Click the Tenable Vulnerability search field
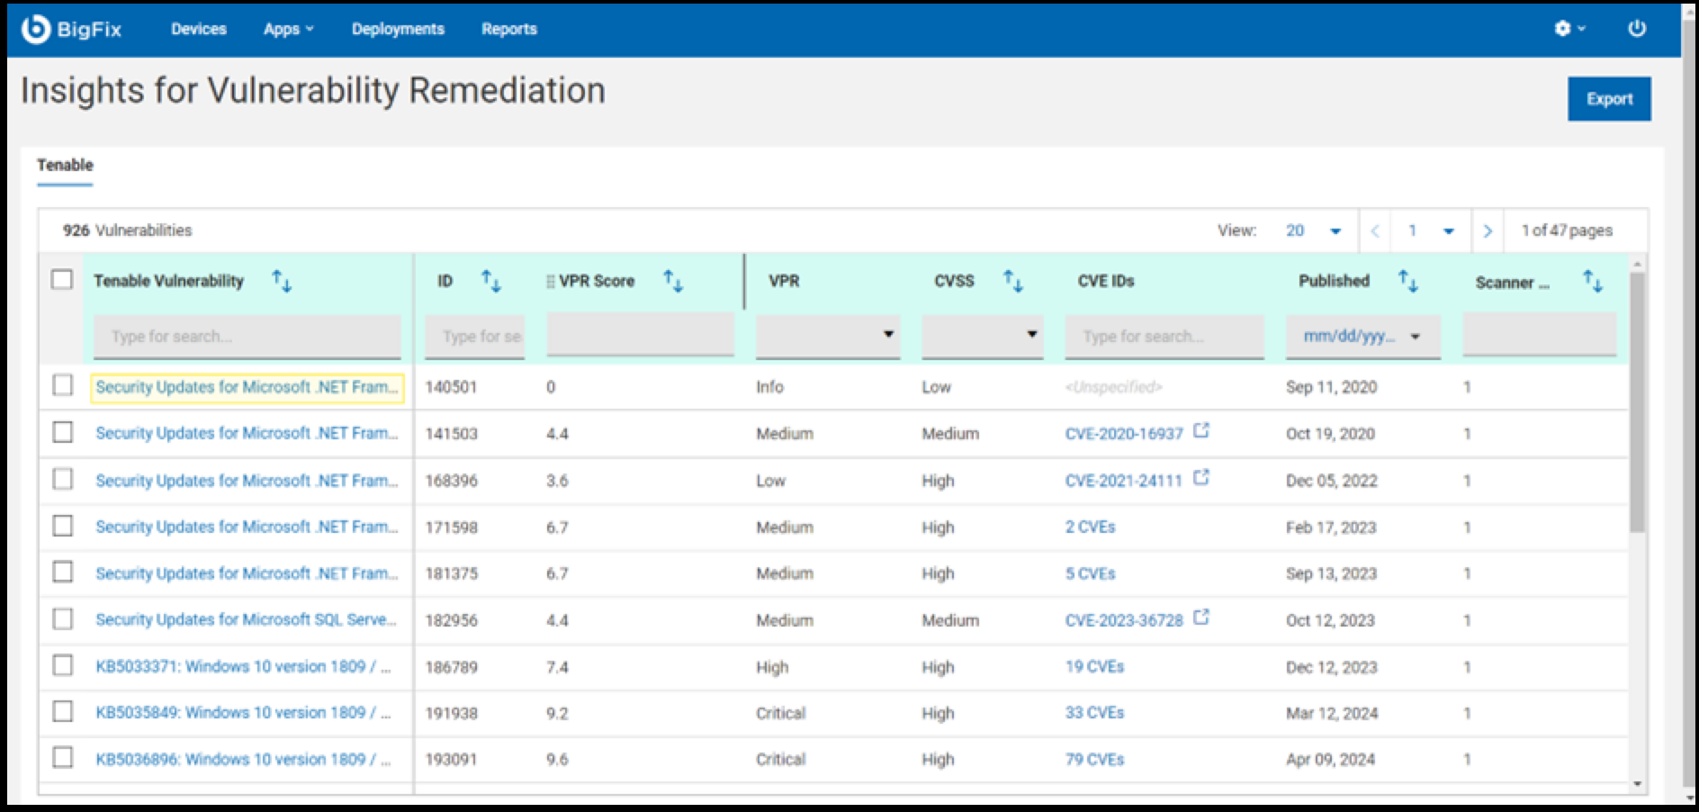 pos(248,336)
